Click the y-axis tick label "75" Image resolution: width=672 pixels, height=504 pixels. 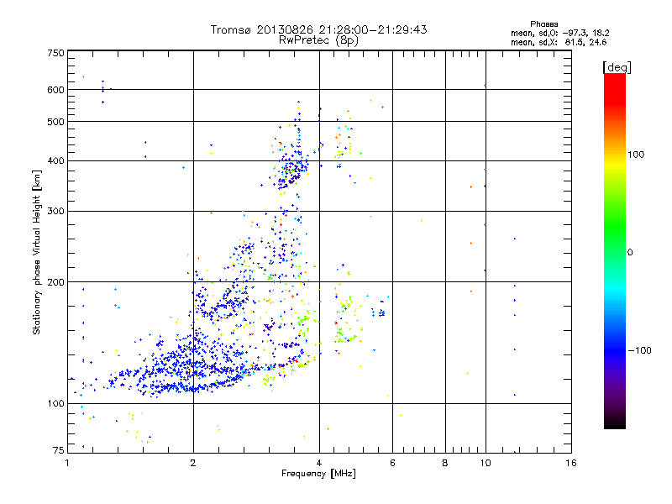tap(59, 450)
